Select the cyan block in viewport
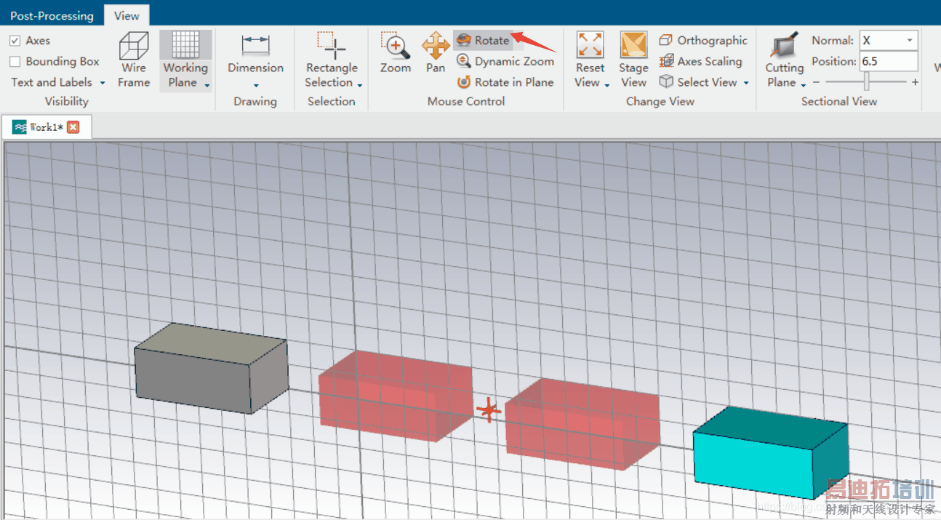Screen dimensions: 941x520 click(x=771, y=453)
